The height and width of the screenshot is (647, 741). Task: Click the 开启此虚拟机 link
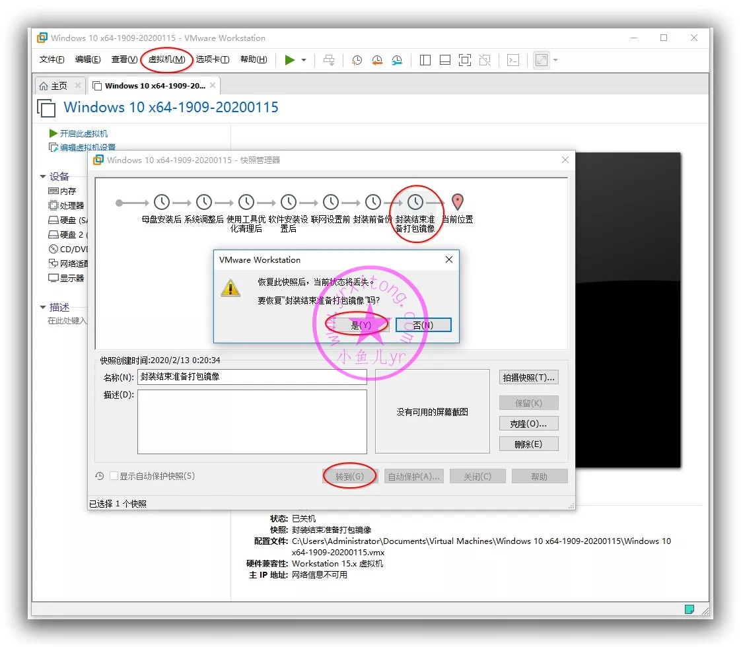point(83,133)
